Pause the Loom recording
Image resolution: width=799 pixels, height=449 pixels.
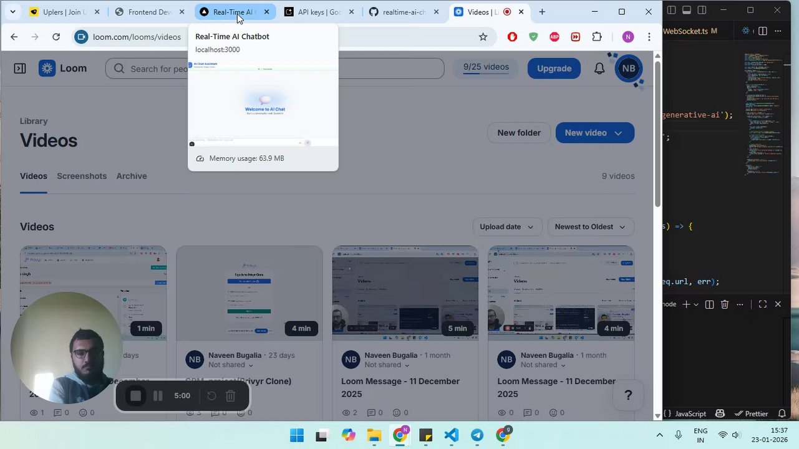point(158,396)
